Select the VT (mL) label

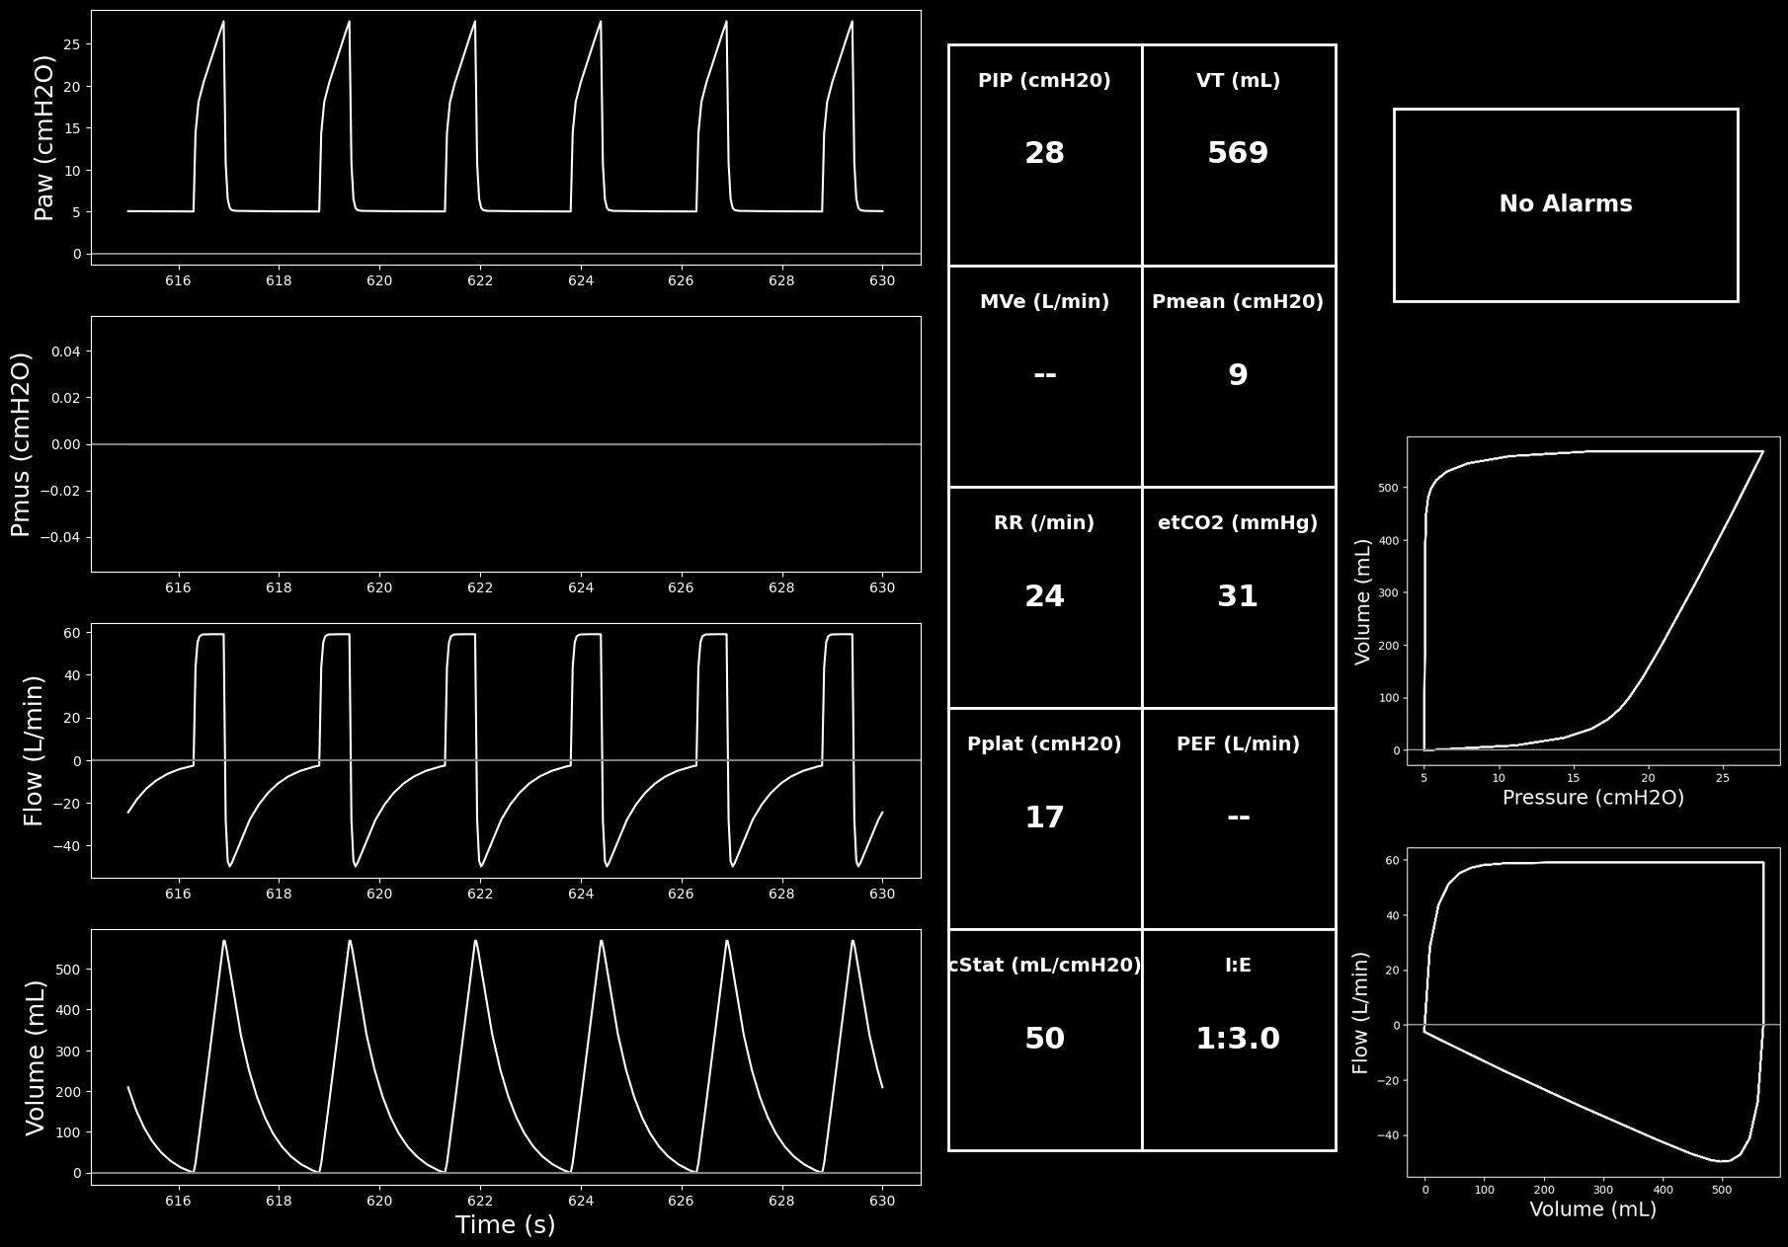point(1238,81)
